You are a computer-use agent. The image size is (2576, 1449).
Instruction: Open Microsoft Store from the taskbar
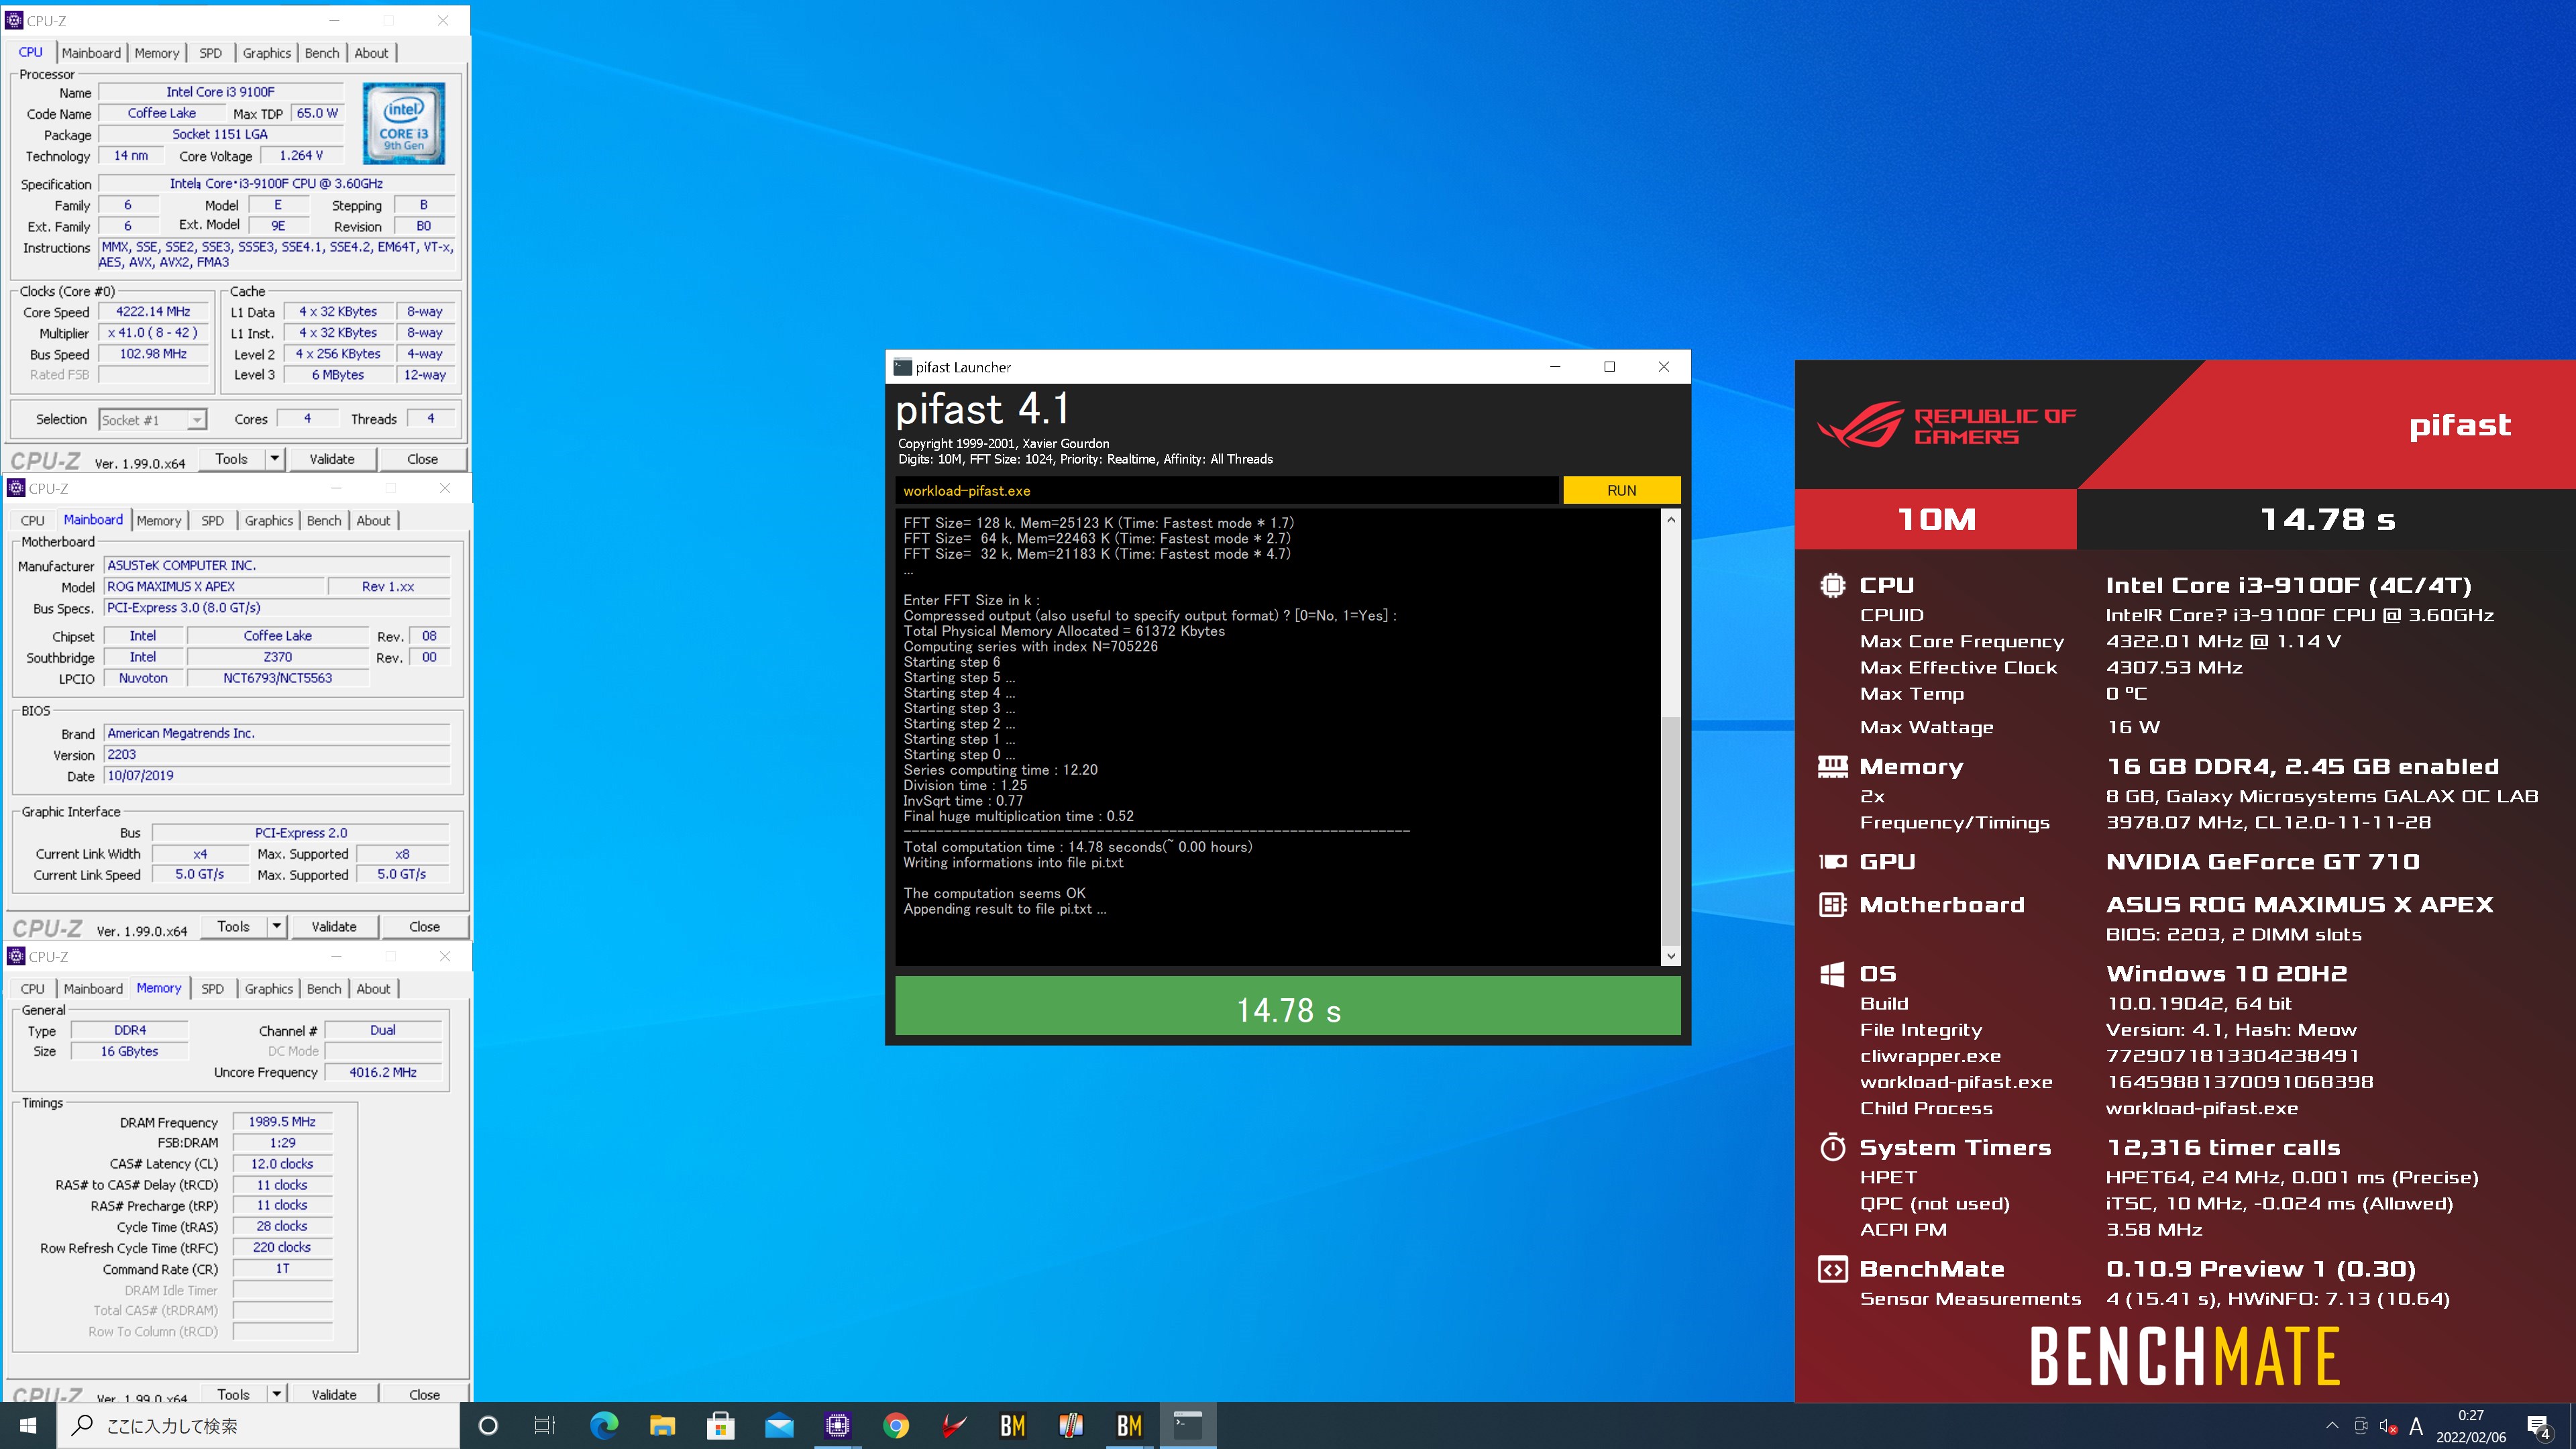[x=720, y=1425]
